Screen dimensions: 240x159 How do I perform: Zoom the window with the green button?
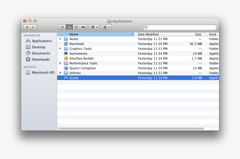(35, 21)
